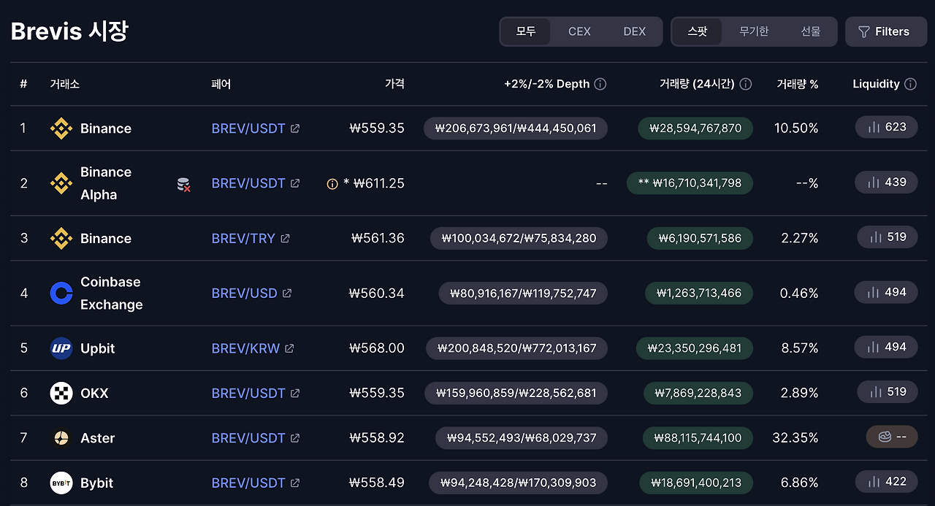Image resolution: width=935 pixels, height=506 pixels.
Task: Click the liquidity score 422 badge
Action: pyautogui.click(x=886, y=482)
